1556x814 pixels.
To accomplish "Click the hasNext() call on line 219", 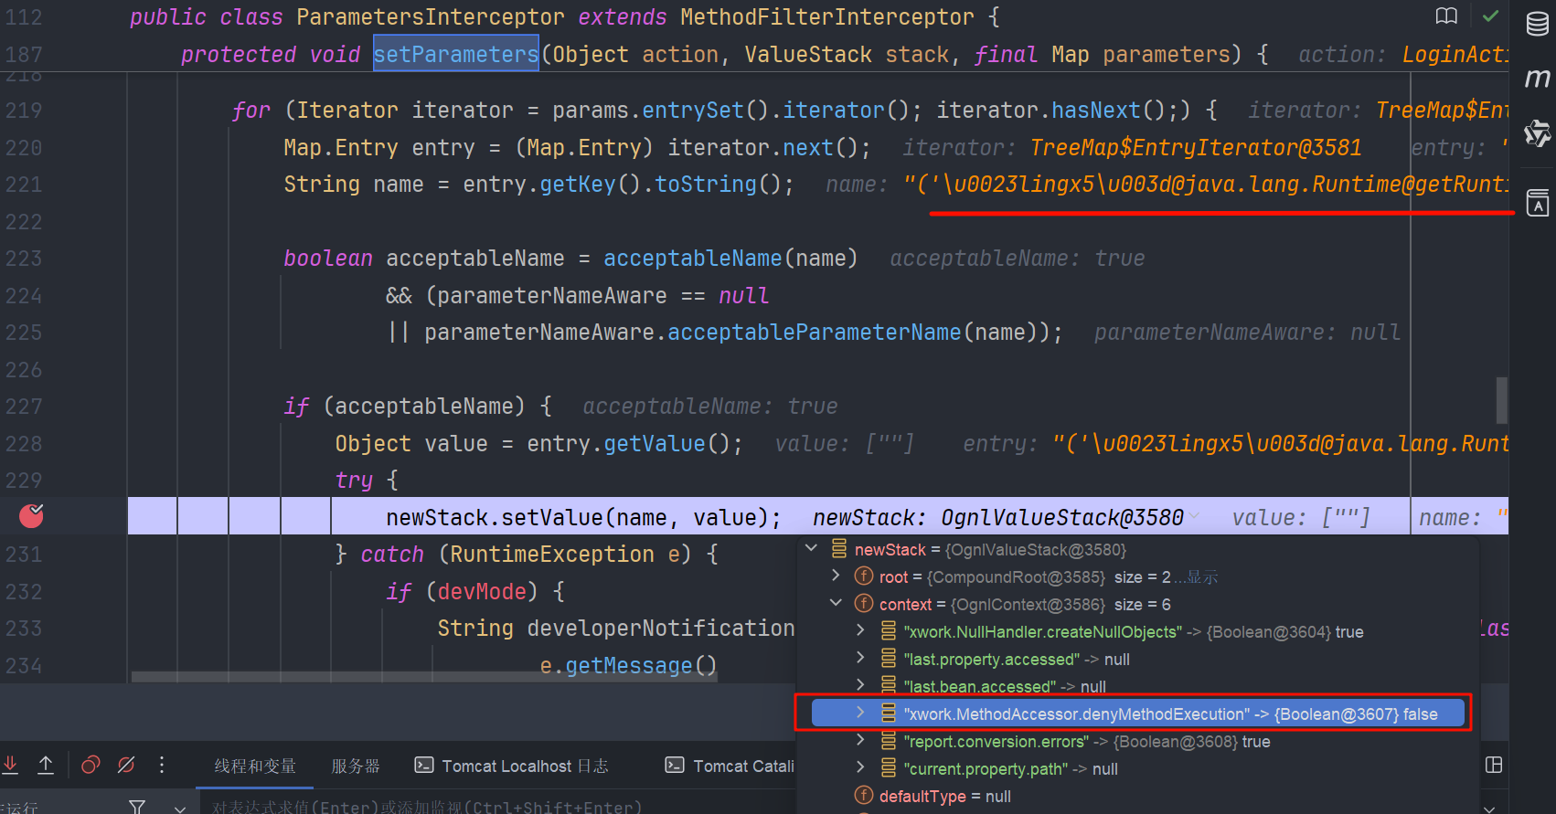I will 1107,111.
